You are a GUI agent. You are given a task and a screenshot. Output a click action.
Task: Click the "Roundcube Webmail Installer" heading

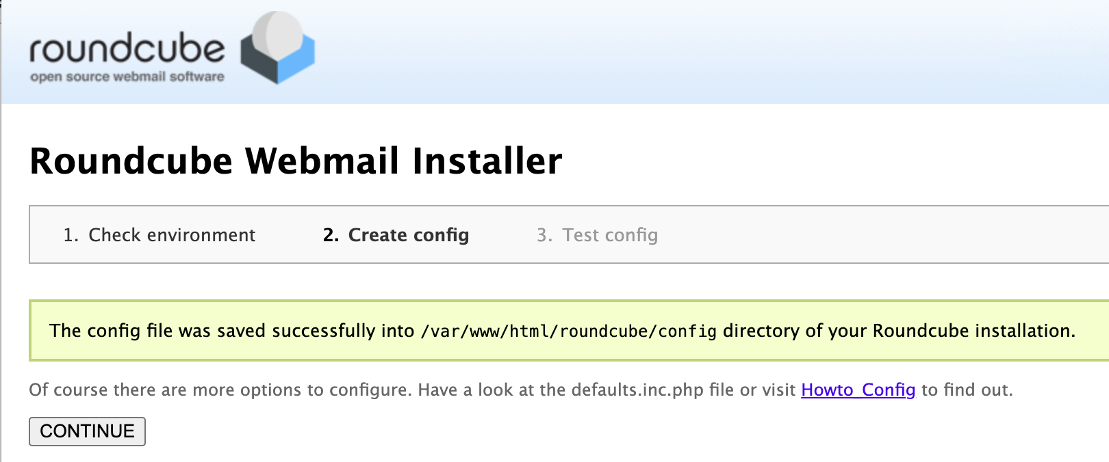[x=296, y=161]
